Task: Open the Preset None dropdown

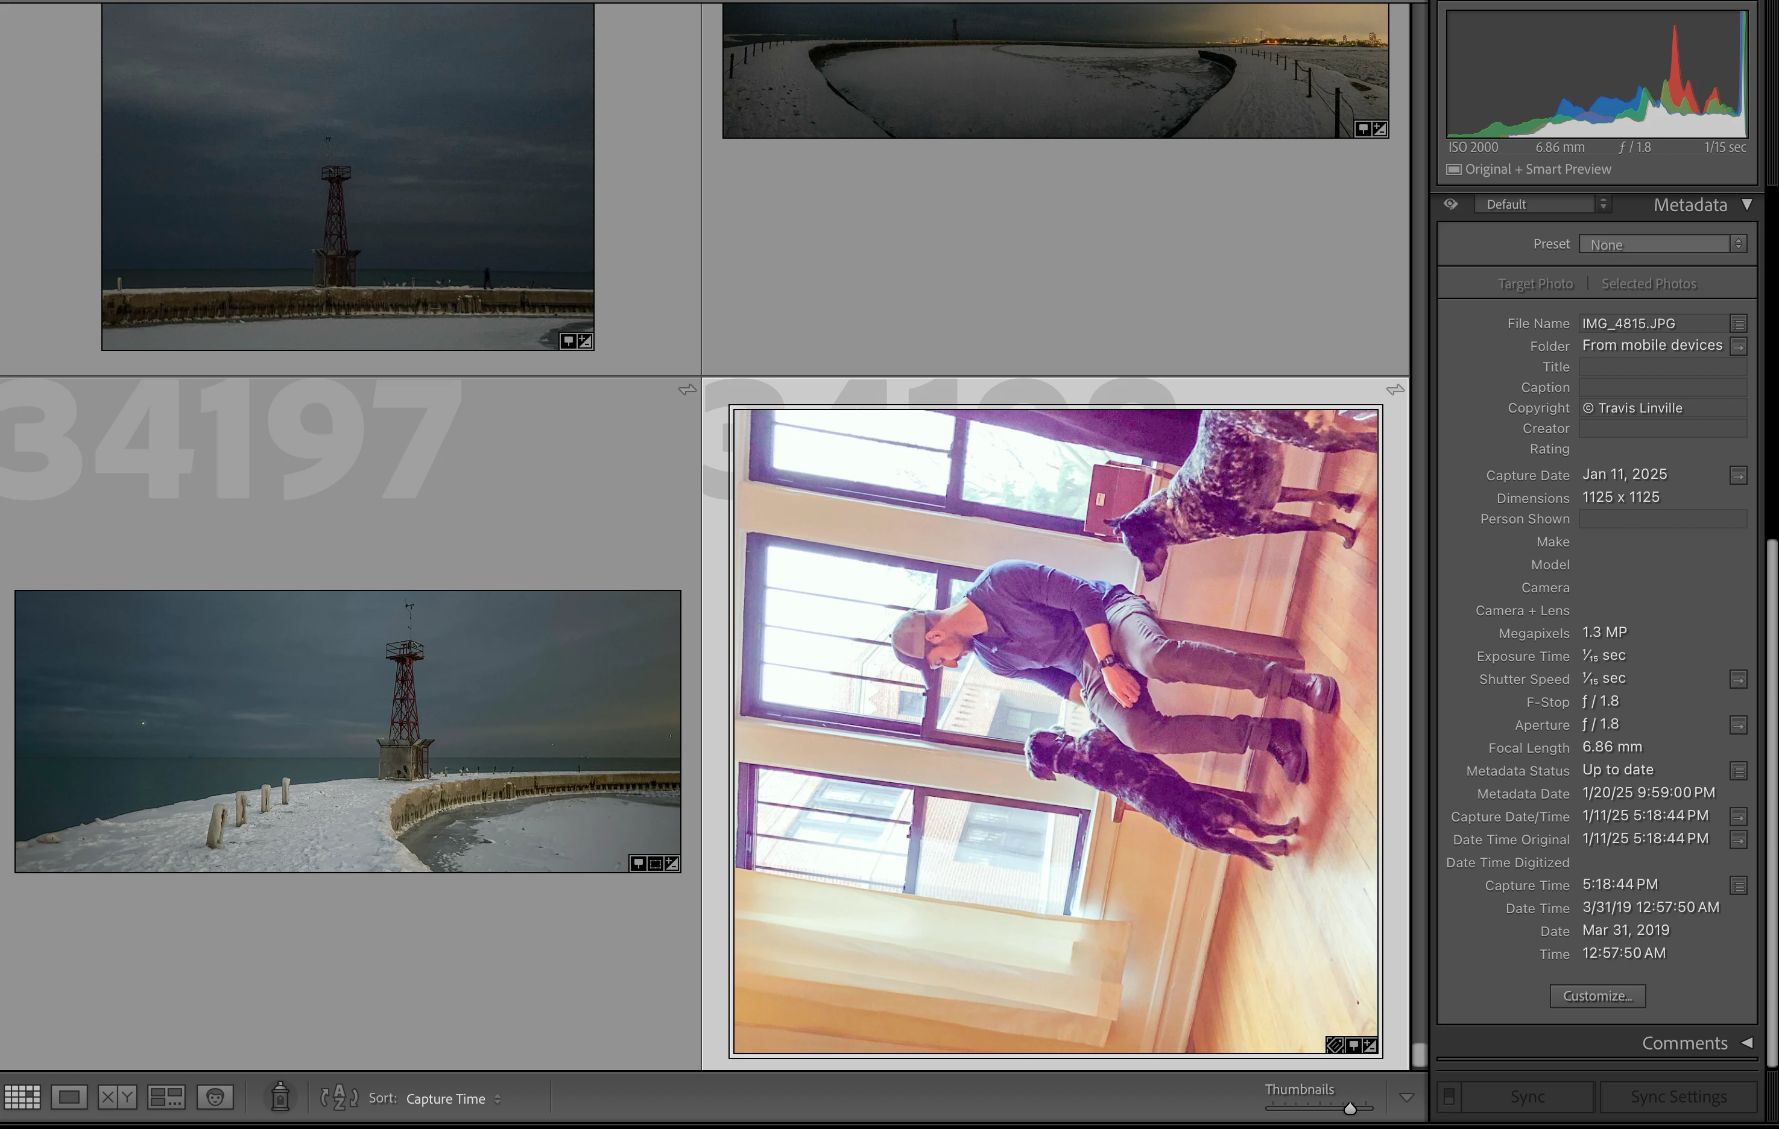Action: [x=1662, y=244]
